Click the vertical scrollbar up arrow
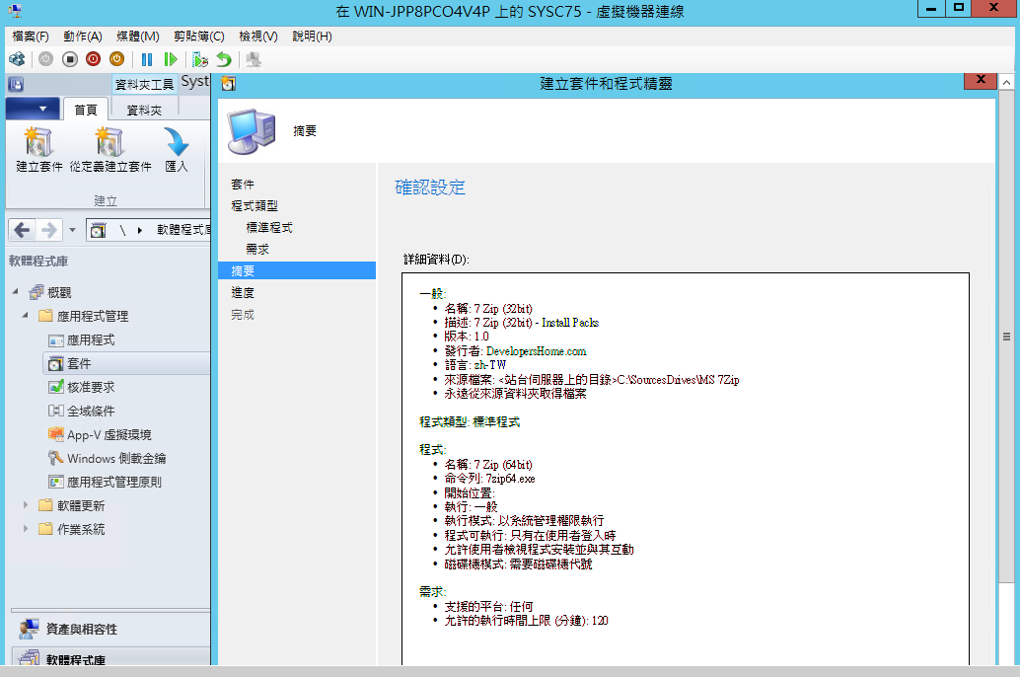 1006,83
